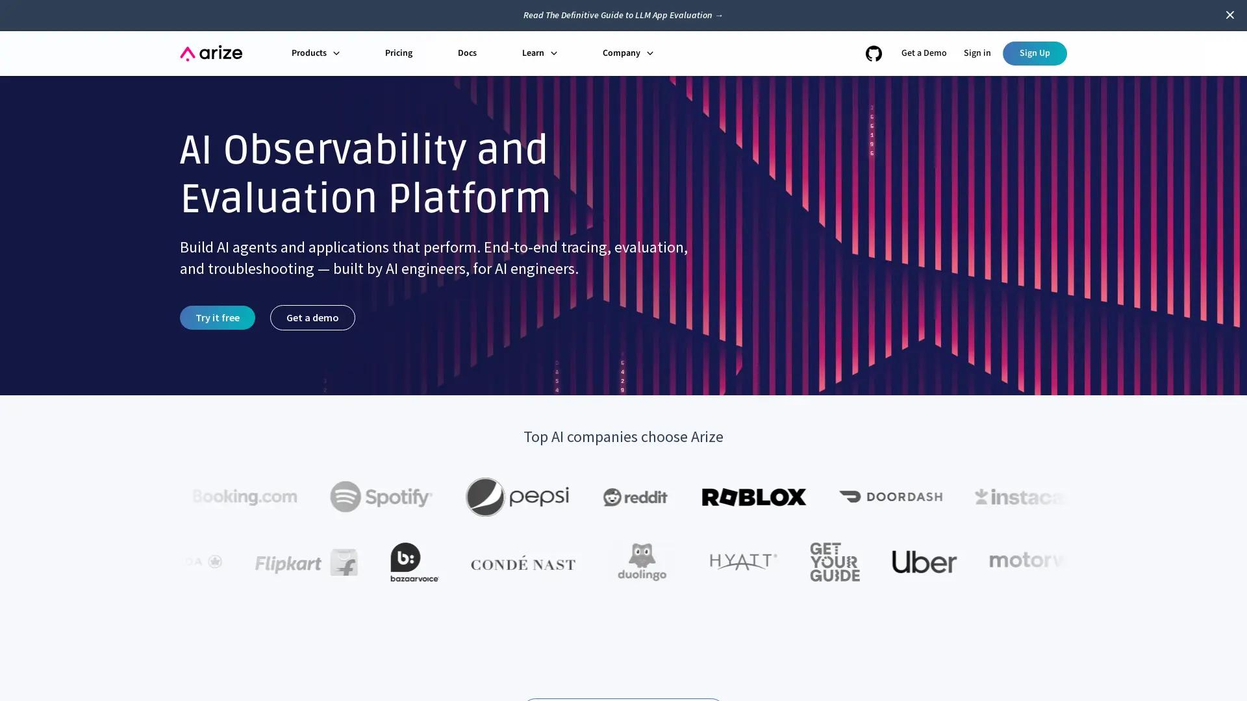Expand the Products dropdown menu

(315, 53)
